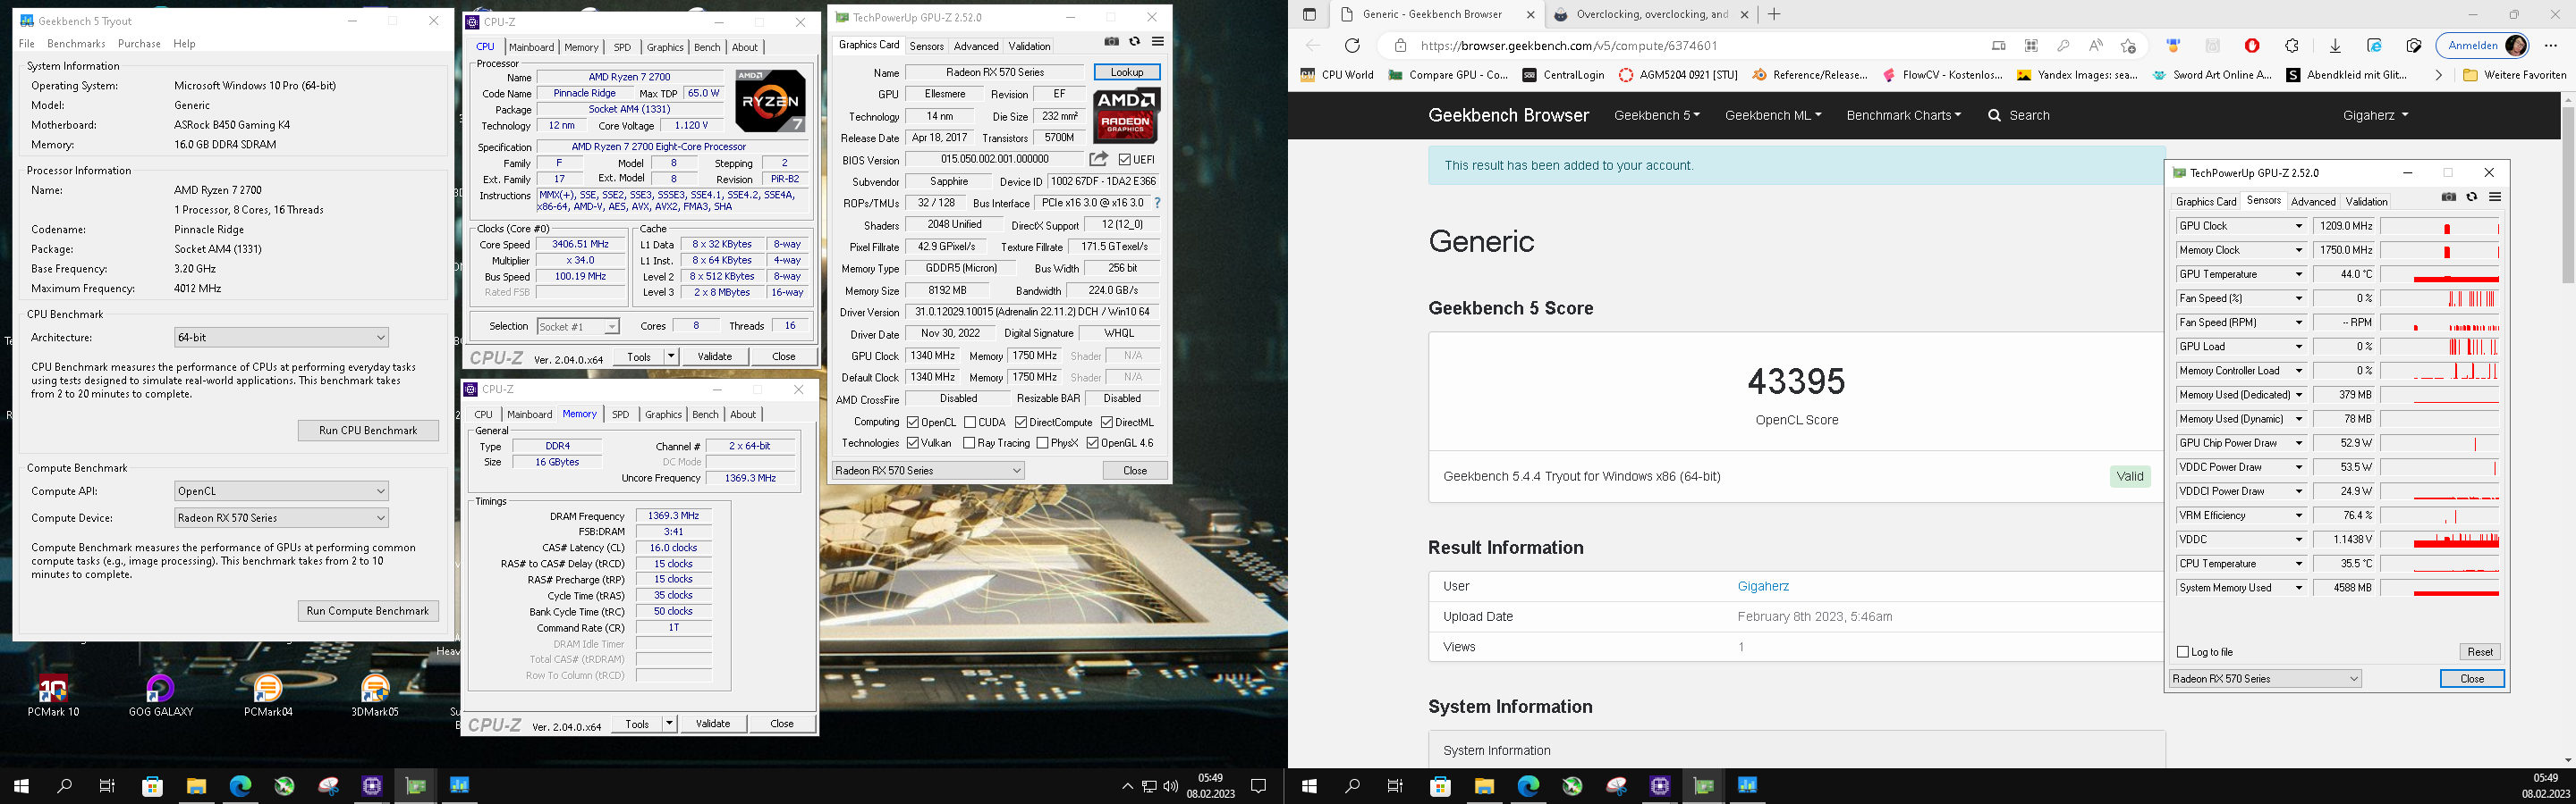This screenshot has width=2576, height=804.
Task: Open Tools dropdown arrow in upper CPU-Z
Action: pyautogui.click(x=670, y=356)
